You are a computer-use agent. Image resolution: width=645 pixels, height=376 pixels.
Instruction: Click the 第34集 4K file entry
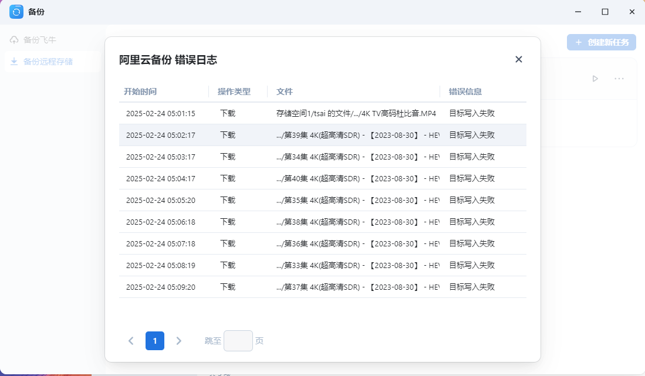click(357, 157)
